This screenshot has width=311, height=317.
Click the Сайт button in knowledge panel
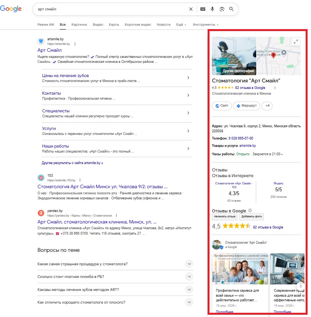222,106
